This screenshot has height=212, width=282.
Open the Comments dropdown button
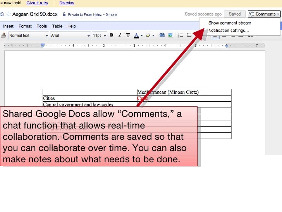264,14
